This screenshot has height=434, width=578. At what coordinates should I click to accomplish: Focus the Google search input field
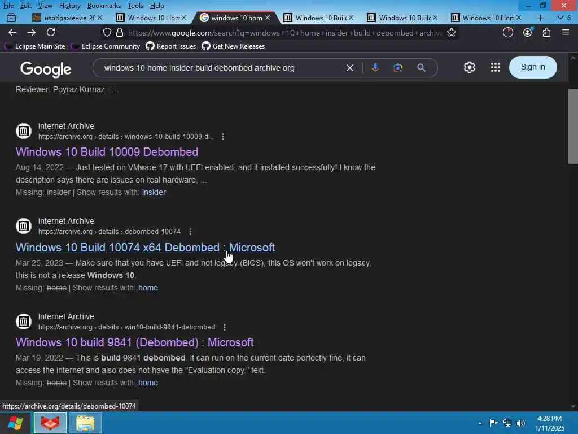pos(221,68)
